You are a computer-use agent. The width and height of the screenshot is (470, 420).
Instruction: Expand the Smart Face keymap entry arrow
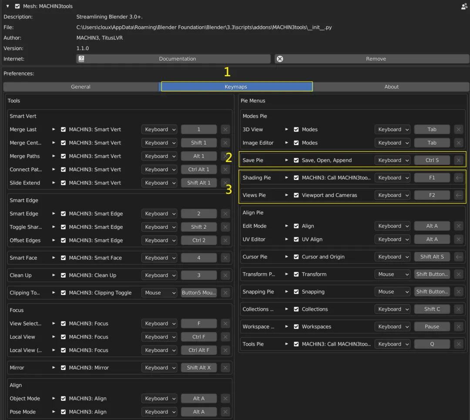pos(54,258)
